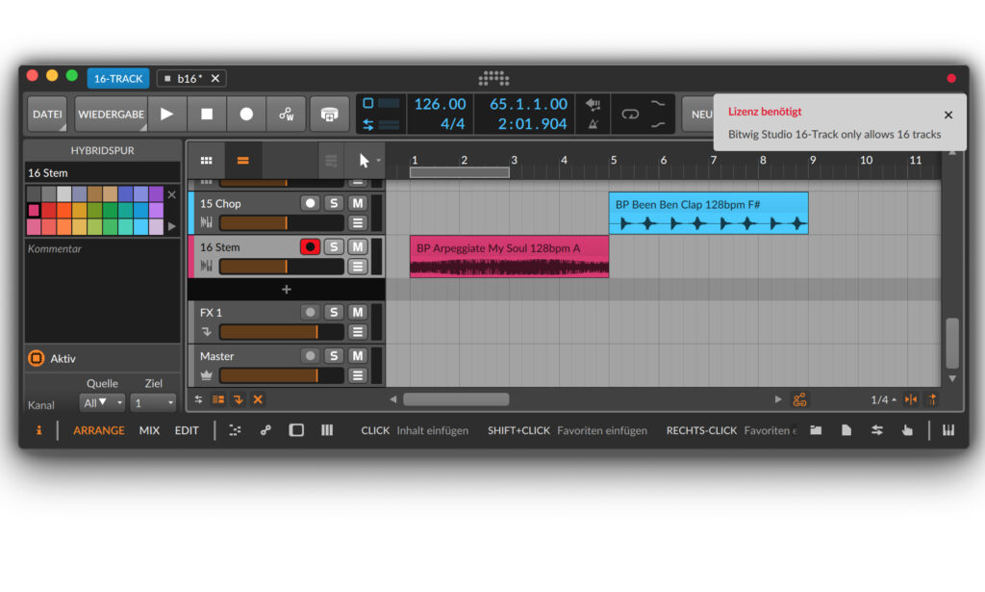Screen dimensions: 985x592
Task: Click the global Record button in the transport
Action: [246, 114]
